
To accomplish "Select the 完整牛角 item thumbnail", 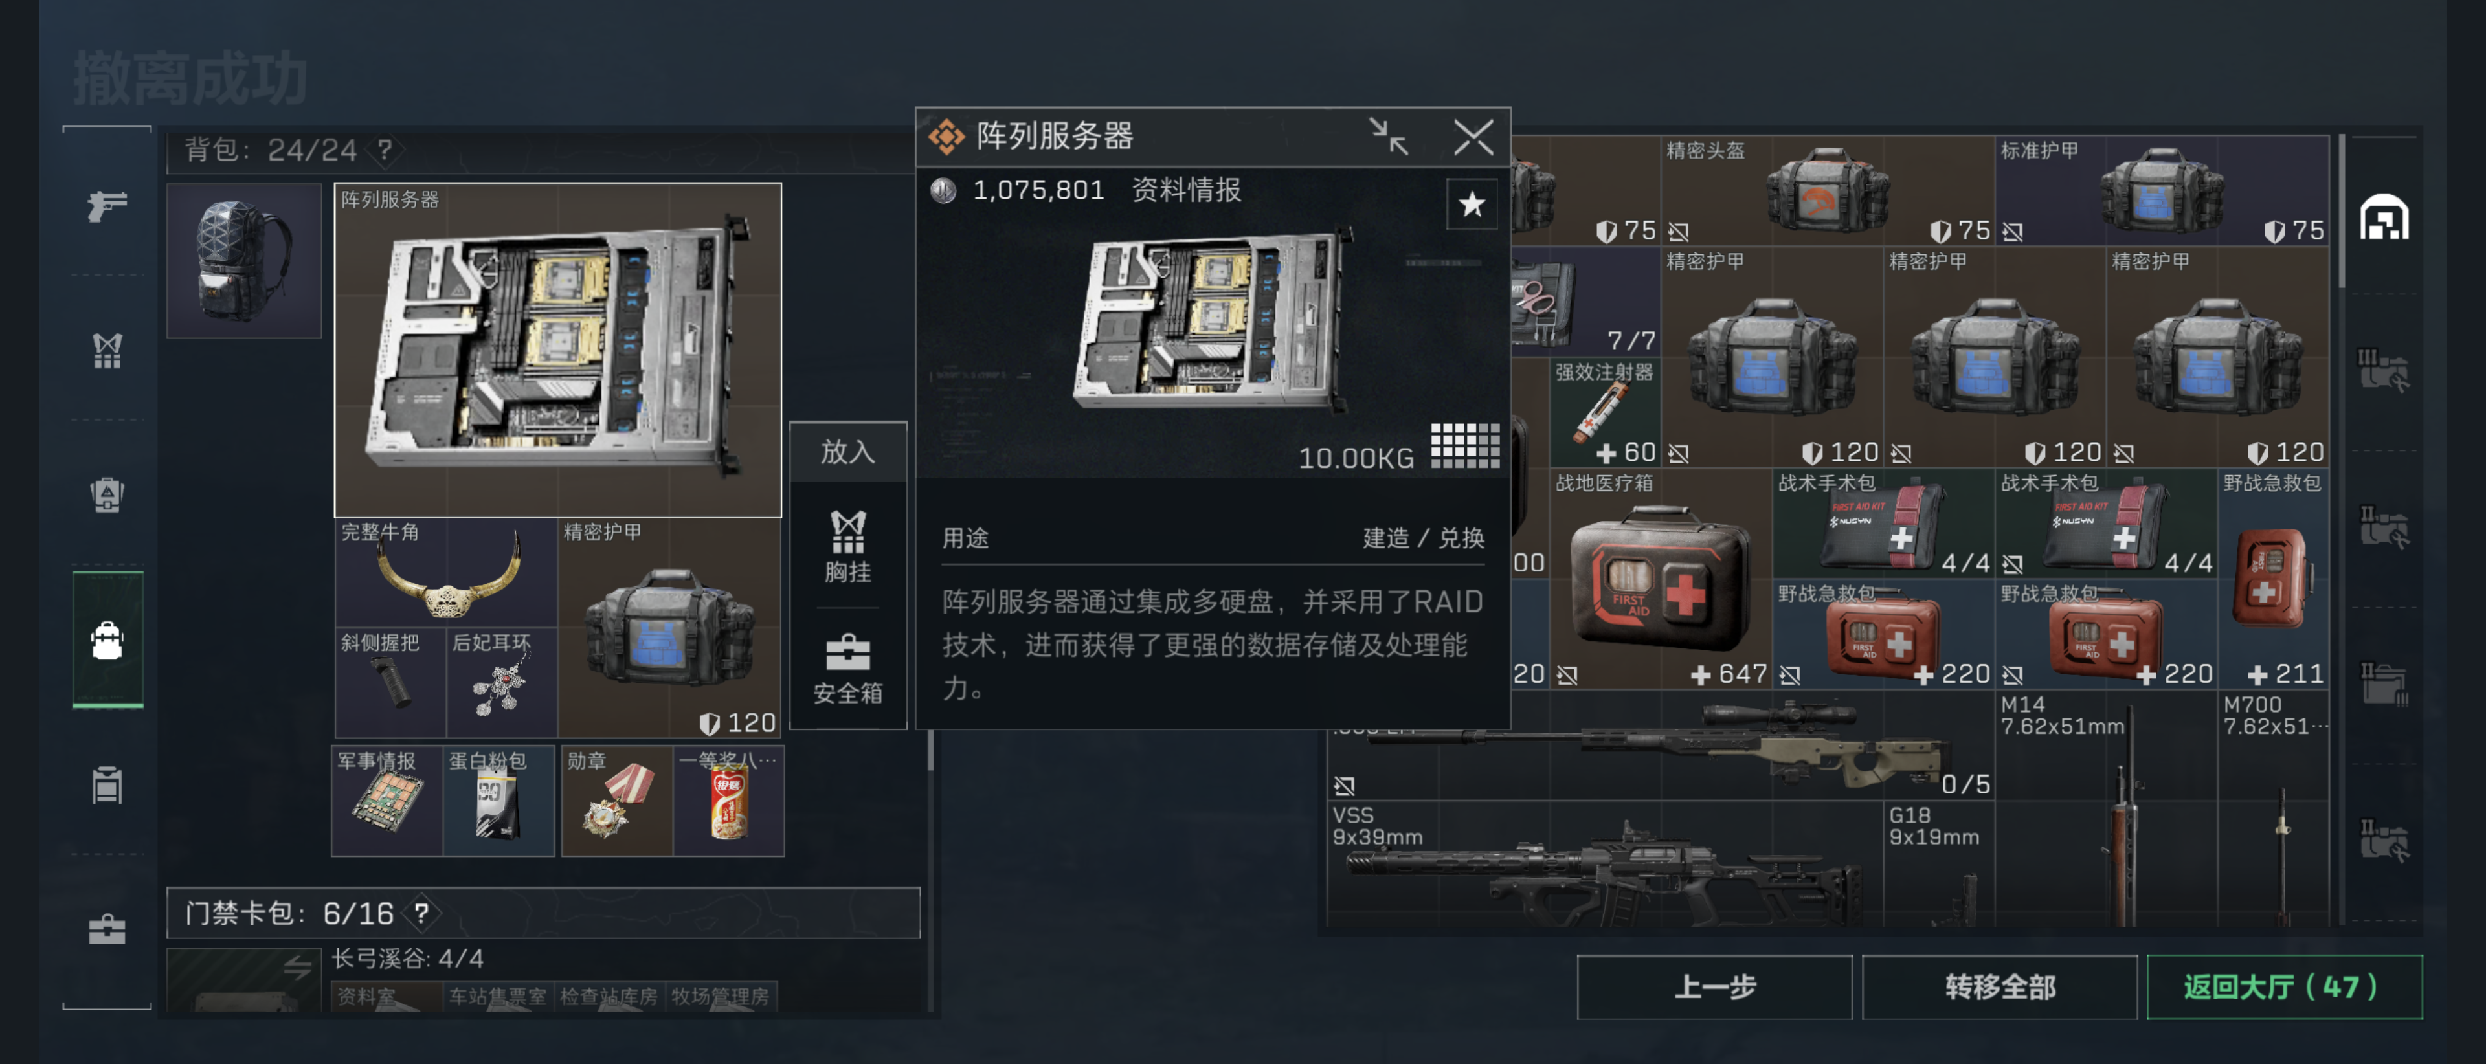I will [x=446, y=574].
